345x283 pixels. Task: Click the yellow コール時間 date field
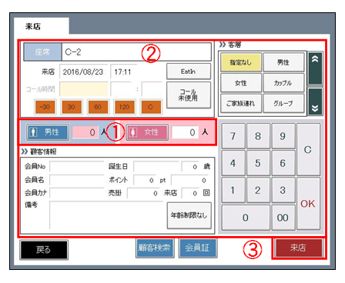pos(84,89)
